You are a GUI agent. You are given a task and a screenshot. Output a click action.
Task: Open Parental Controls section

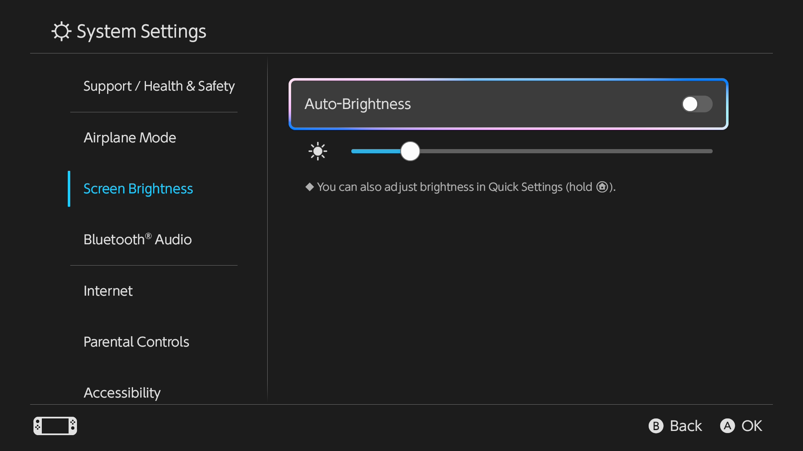[136, 342]
